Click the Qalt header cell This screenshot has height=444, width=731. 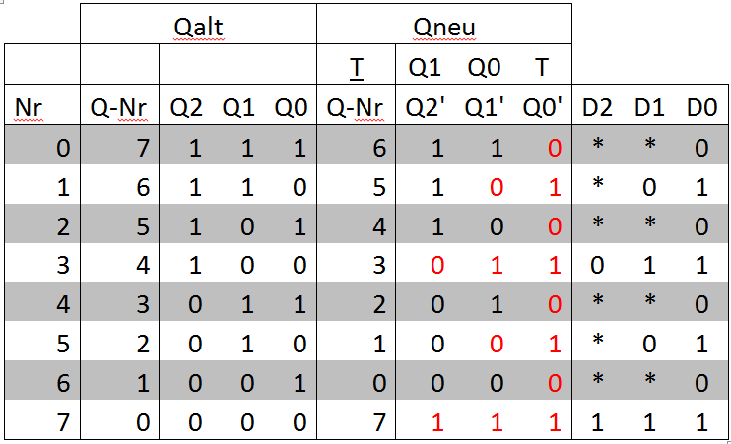(x=198, y=27)
